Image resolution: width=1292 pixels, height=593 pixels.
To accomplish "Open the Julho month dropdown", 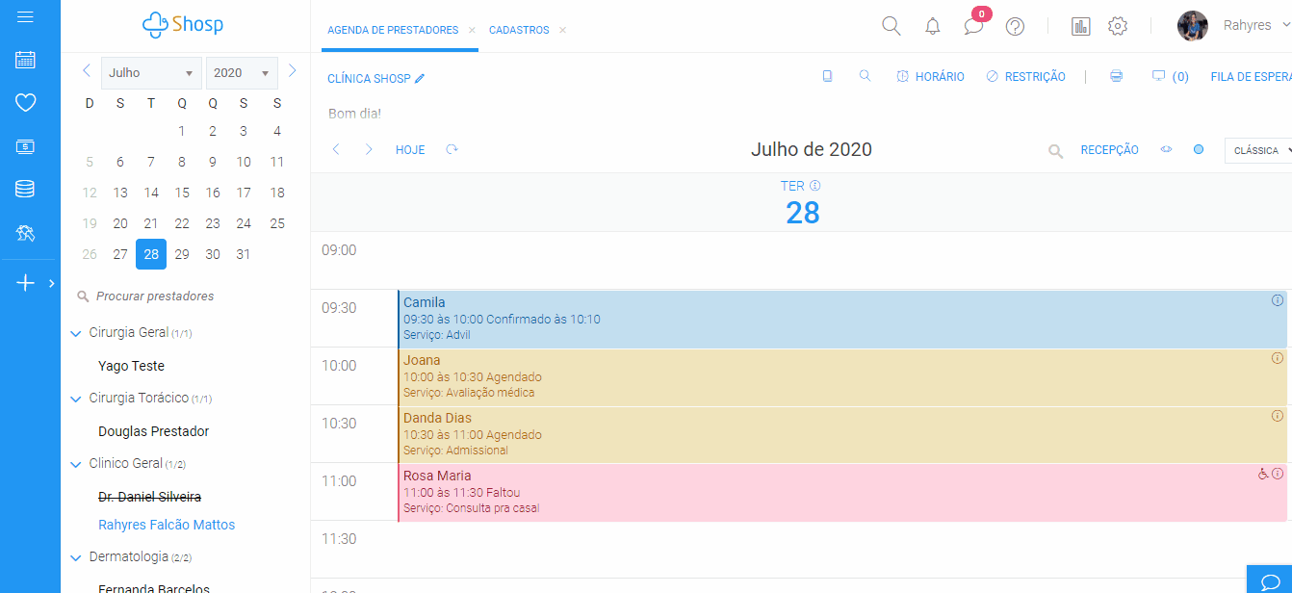I will pyautogui.click(x=151, y=72).
